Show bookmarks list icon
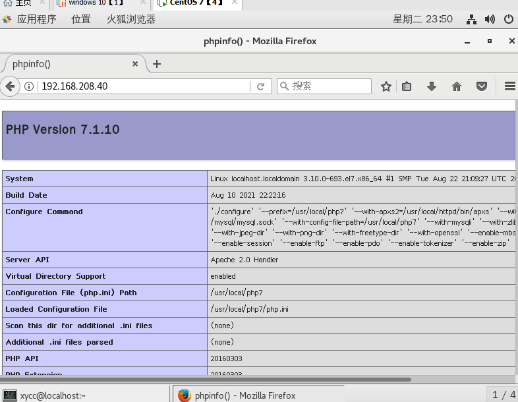The height and width of the screenshot is (402, 518). point(407,86)
